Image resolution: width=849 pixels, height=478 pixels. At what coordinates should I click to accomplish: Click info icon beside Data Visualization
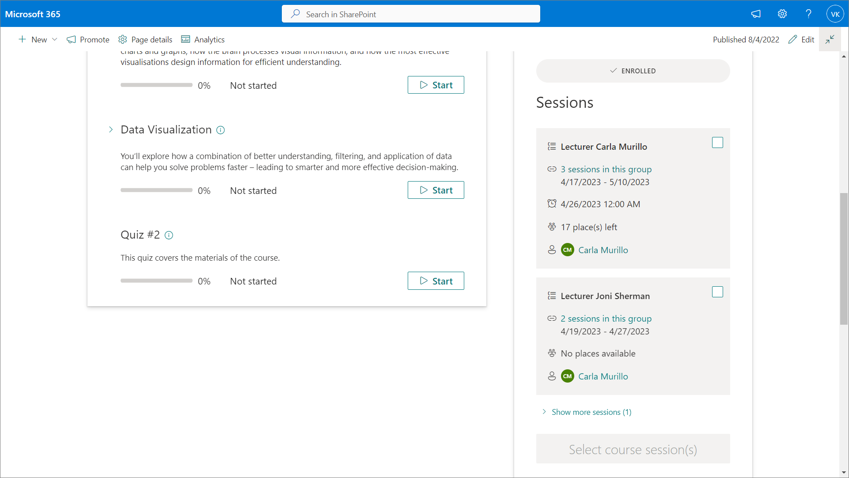(220, 130)
